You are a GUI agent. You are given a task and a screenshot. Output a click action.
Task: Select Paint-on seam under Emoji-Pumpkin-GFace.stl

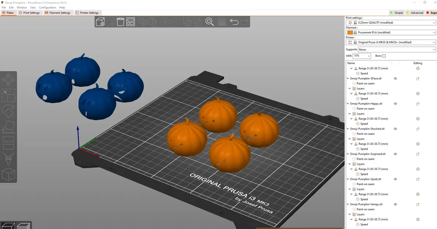[365, 84]
